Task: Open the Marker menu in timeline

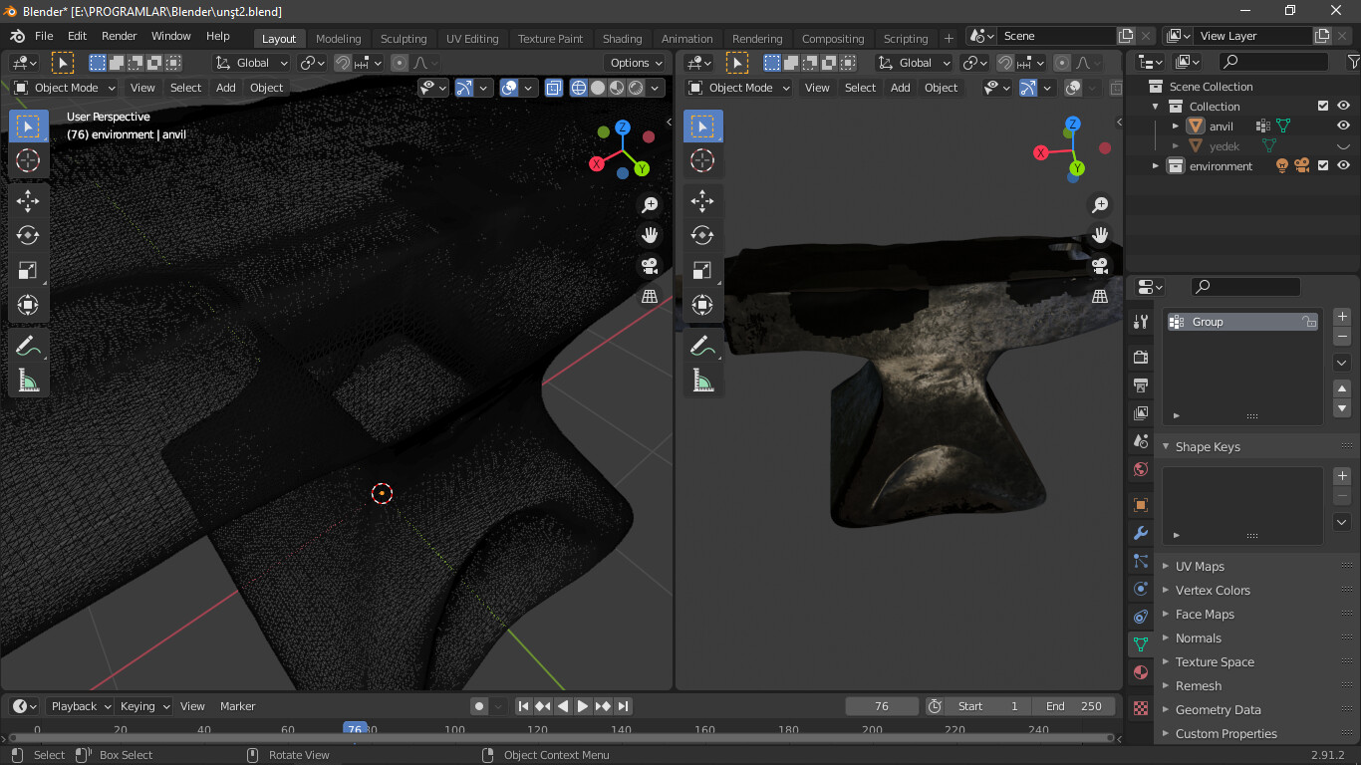Action: click(x=238, y=706)
